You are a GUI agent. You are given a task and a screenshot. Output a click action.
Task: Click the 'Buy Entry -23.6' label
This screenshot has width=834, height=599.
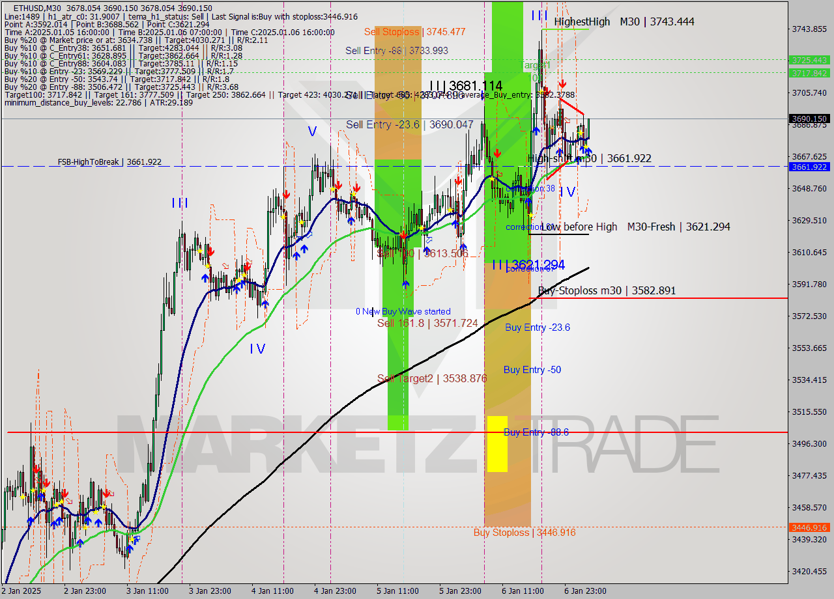point(538,327)
